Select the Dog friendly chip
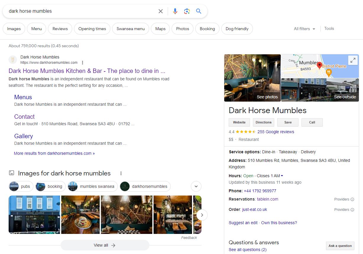 click(237, 29)
